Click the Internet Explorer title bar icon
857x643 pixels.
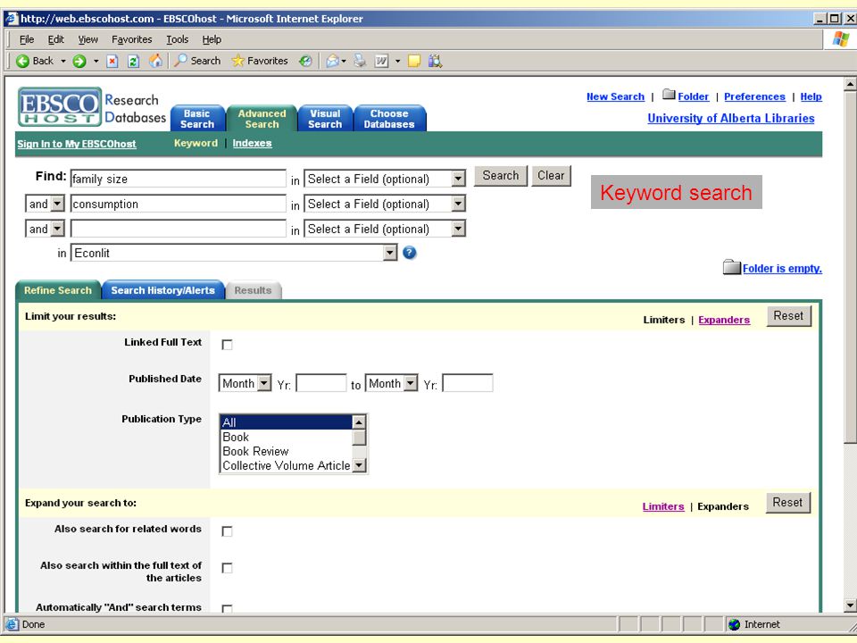click(12, 19)
